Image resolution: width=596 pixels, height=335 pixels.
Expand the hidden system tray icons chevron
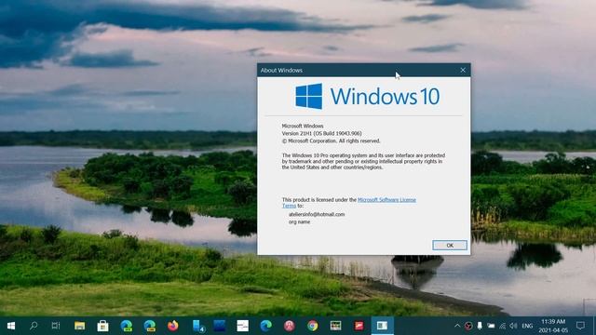pyautogui.click(x=457, y=326)
